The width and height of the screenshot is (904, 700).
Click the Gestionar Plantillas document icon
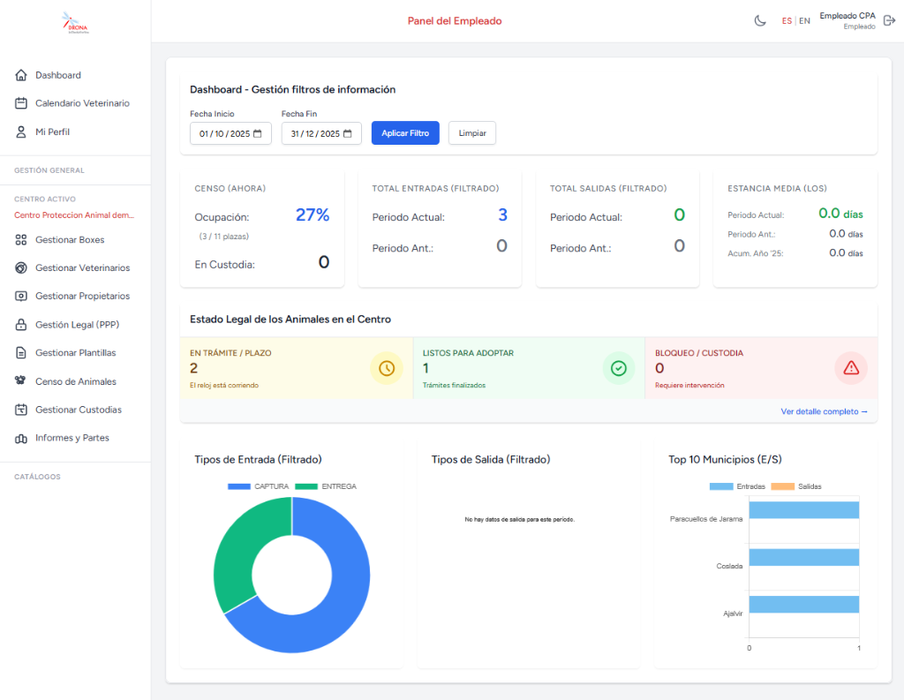tap(21, 353)
